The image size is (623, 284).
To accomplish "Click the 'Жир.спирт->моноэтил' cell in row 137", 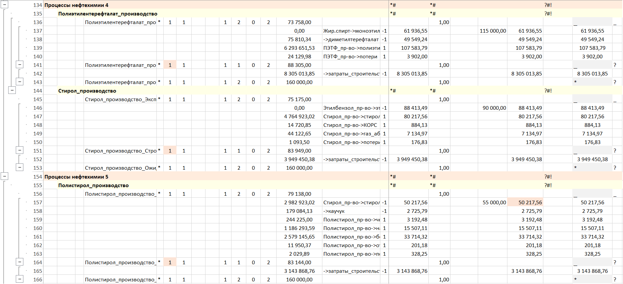I will [x=351, y=31].
